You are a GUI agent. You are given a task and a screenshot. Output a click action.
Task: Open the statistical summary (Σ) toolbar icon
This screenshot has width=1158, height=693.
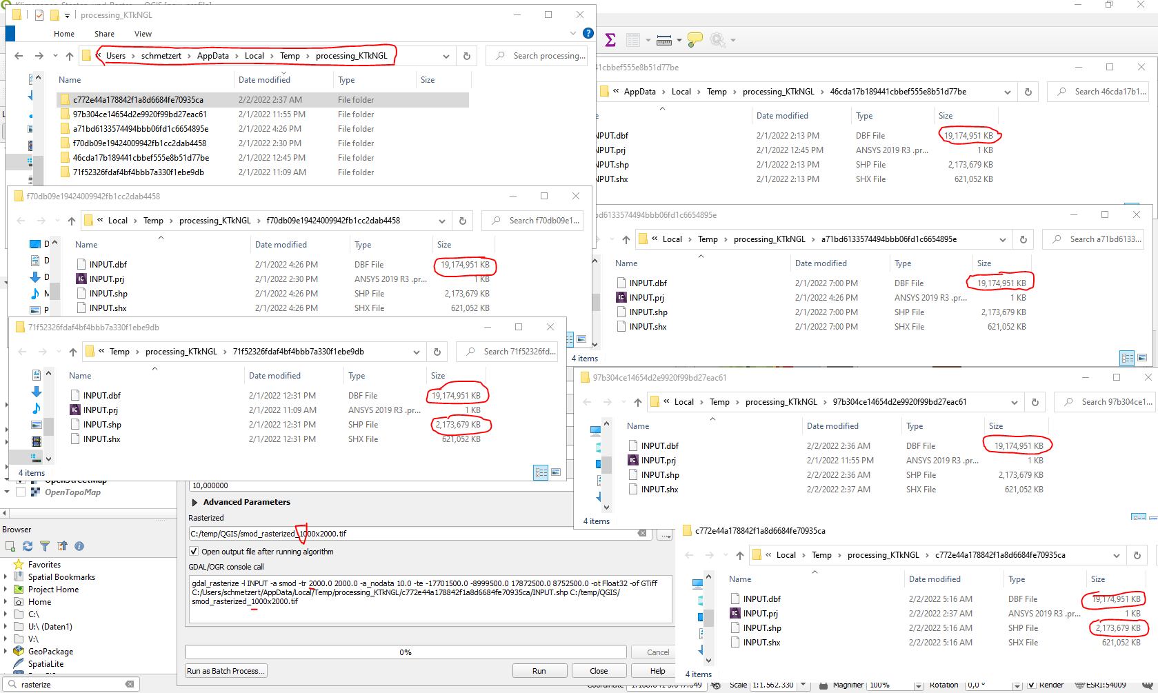pos(610,39)
